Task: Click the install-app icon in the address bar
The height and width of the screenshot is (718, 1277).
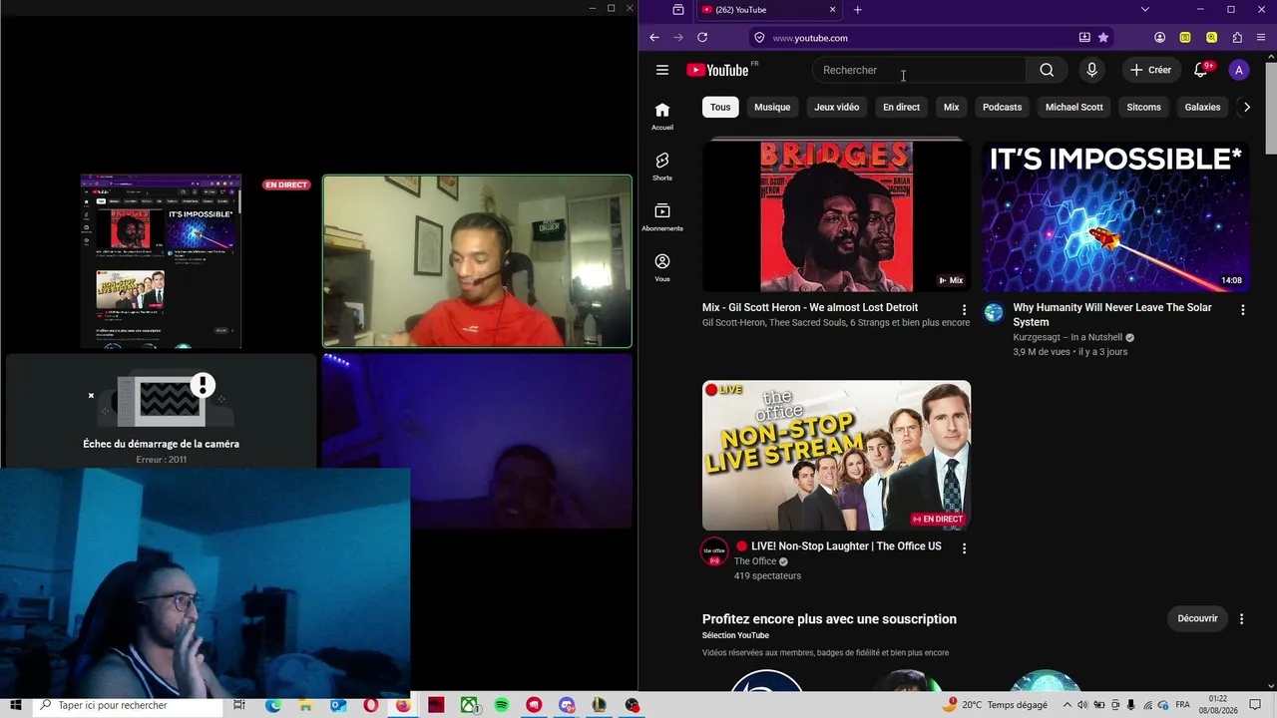Action: coord(1084,38)
